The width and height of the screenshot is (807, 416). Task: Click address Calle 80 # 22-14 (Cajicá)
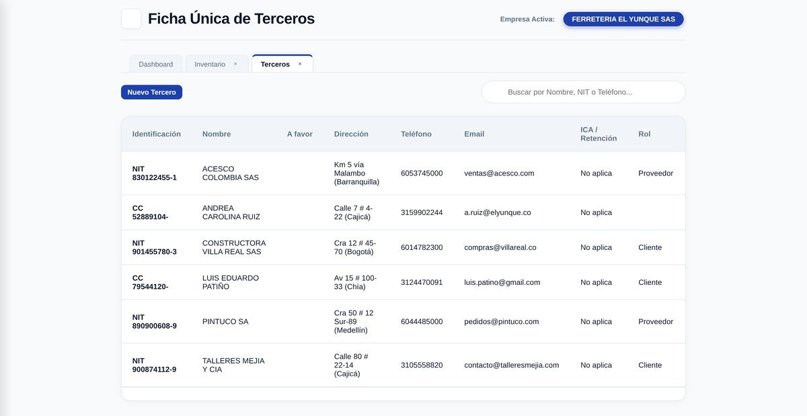point(351,365)
